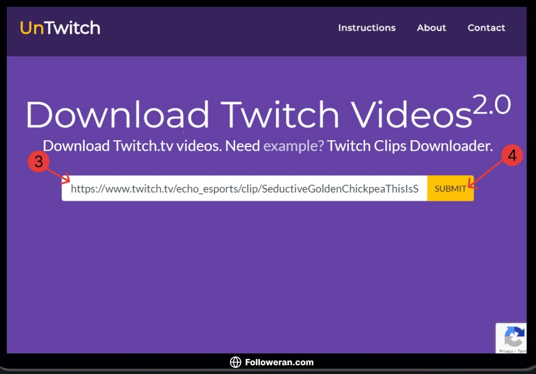The height and width of the screenshot is (374, 536).
Task: Open the Contact page in the navigation
Action: coord(486,28)
